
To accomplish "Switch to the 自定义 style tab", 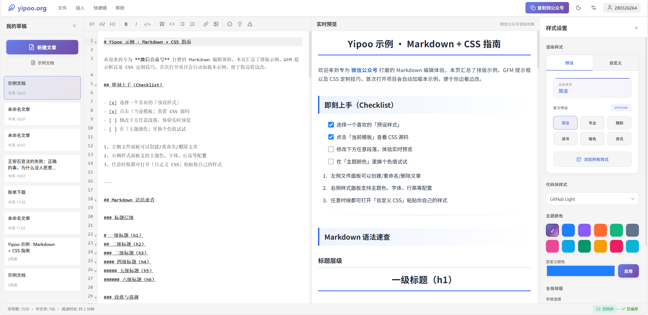I will [x=615, y=63].
